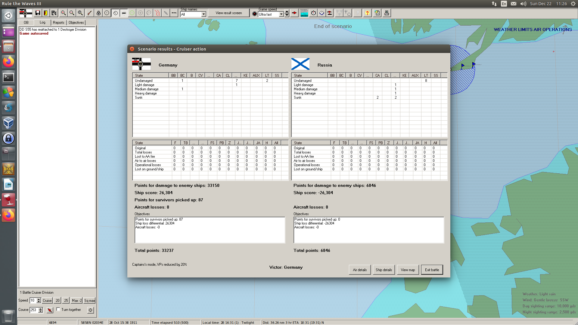Click the dark ship silhouette toggle icon
Viewport: 578px width, 325px height.
pyautogui.click(x=124, y=13)
